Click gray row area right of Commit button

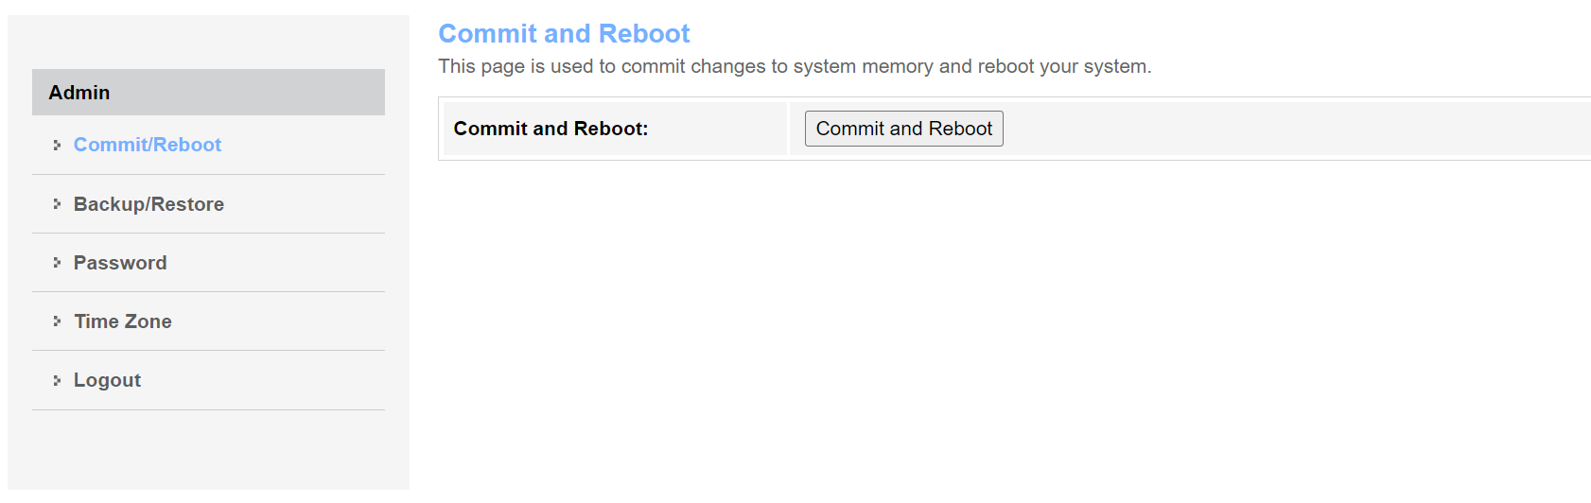(1277, 129)
